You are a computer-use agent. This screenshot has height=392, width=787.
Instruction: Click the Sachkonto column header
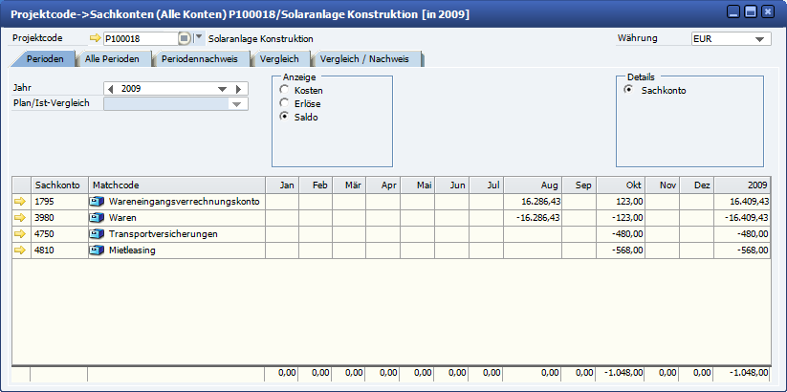coord(59,185)
